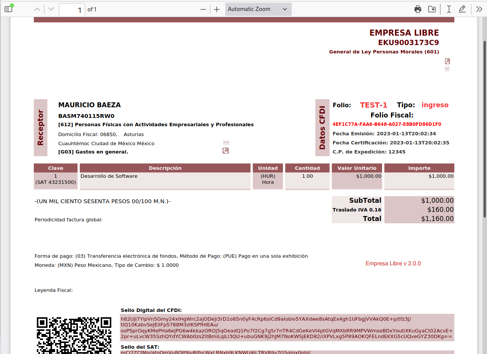The width and height of the screenshot is (487, 354).
Task: Click the receptor phone icon
Action: pyautogui.click(x=226, y=151)
